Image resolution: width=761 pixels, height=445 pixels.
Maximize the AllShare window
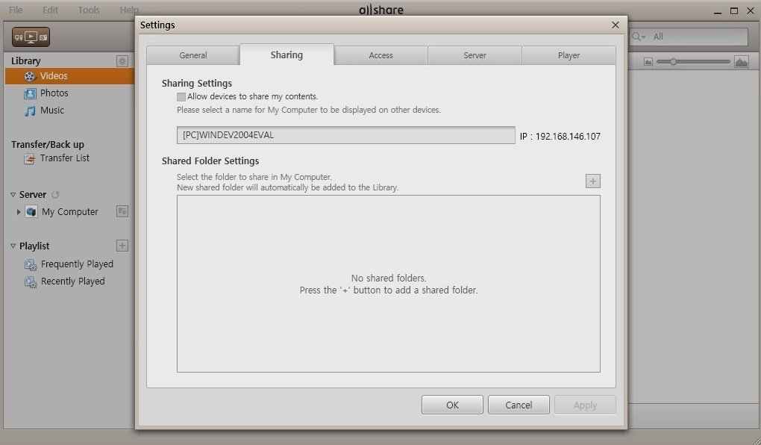[734, 10]
